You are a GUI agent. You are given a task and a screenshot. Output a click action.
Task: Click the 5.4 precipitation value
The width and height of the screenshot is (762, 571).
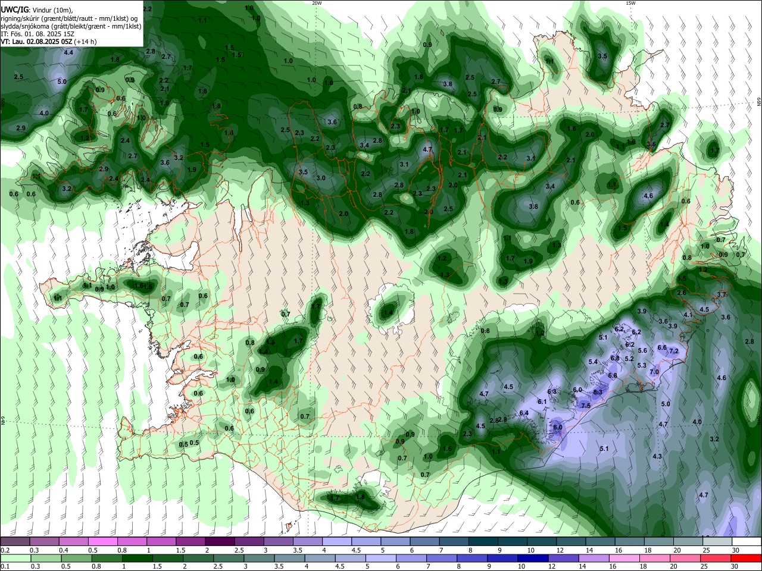coord(593,362)
